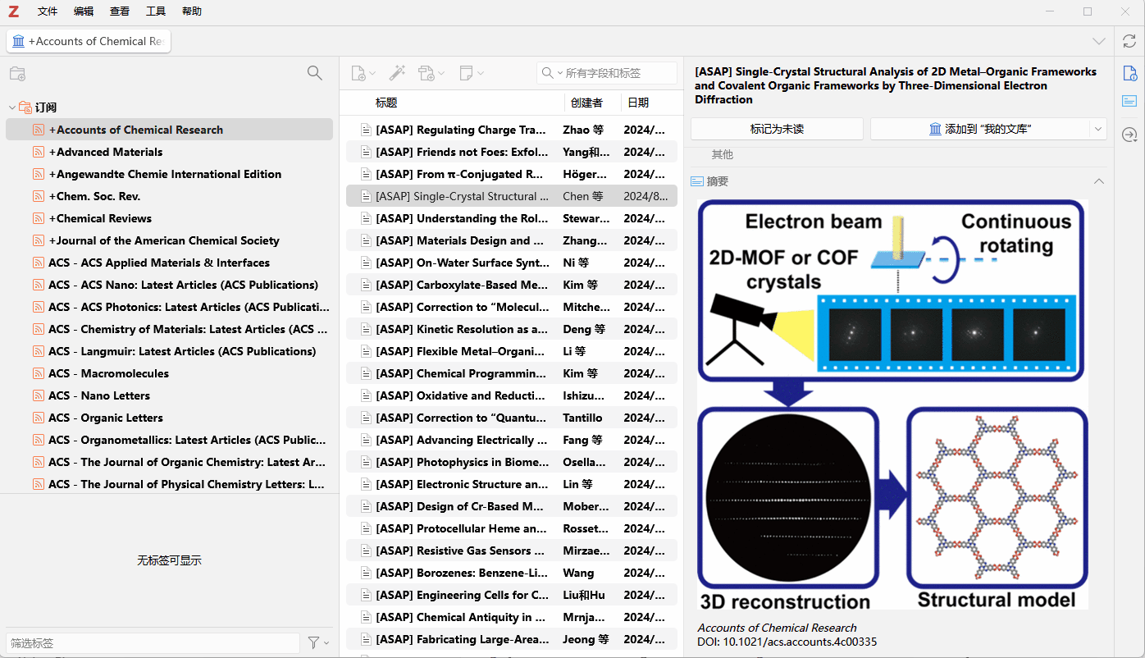Select the Chemical Reviews feed
This screenshot has height=658, width=1145.
coord(103,218)
